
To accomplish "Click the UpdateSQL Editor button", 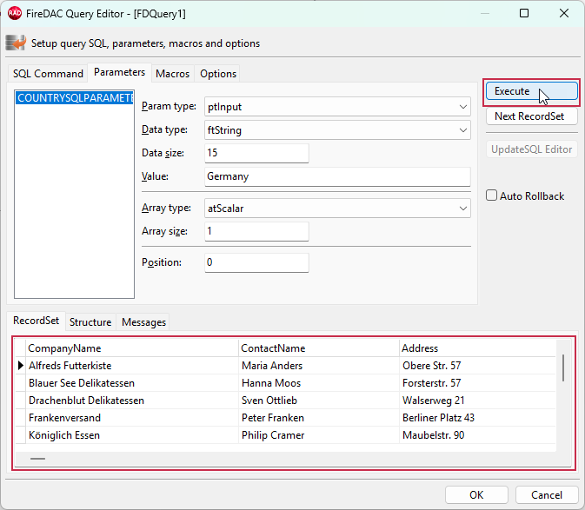I will coord(531,149).
